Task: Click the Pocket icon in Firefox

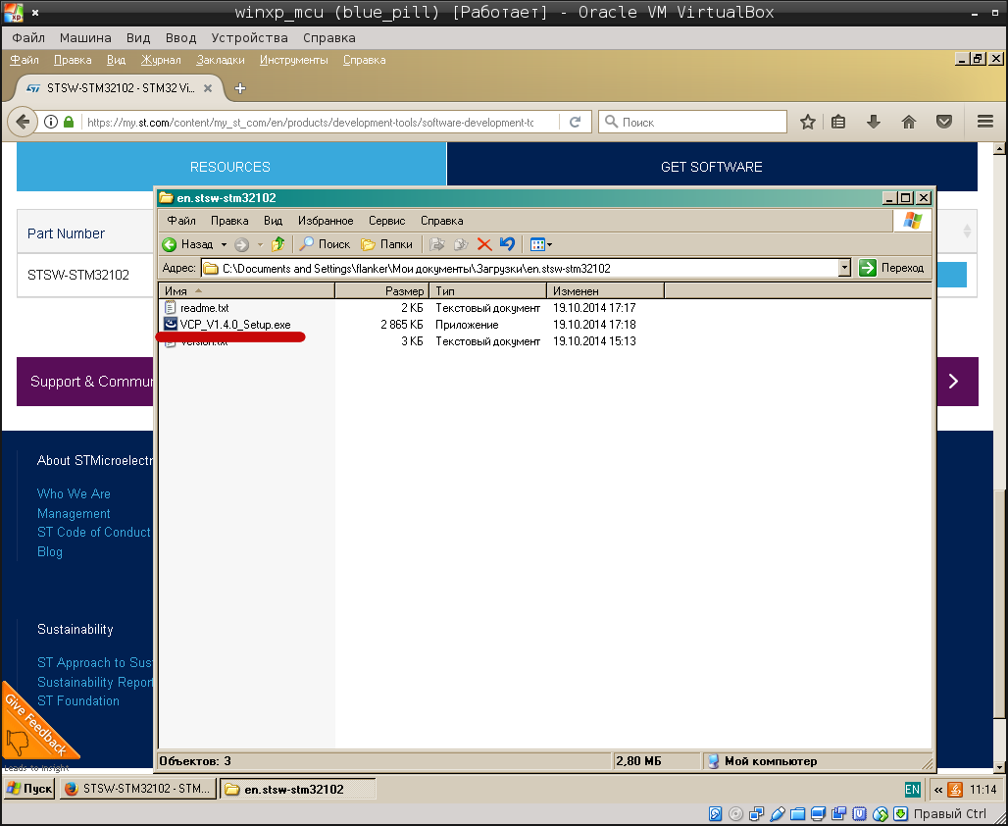Action: coord(943,122)
